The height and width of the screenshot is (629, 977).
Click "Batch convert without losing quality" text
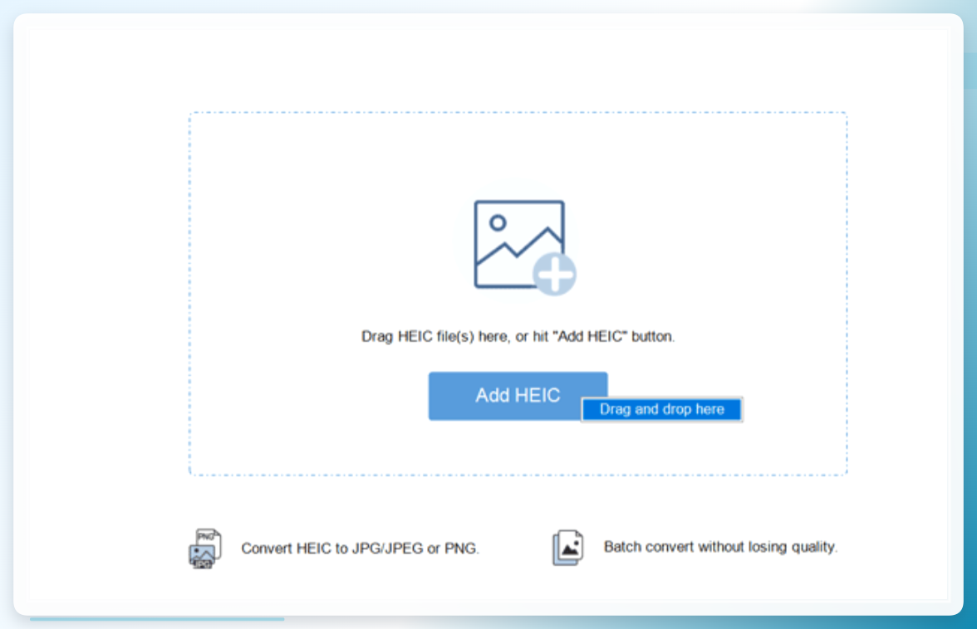(x=720, y=547)
